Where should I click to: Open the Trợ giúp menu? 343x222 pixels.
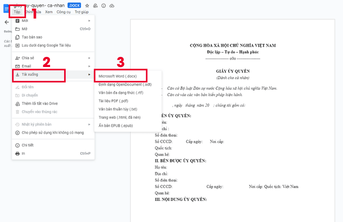point(82,12)
